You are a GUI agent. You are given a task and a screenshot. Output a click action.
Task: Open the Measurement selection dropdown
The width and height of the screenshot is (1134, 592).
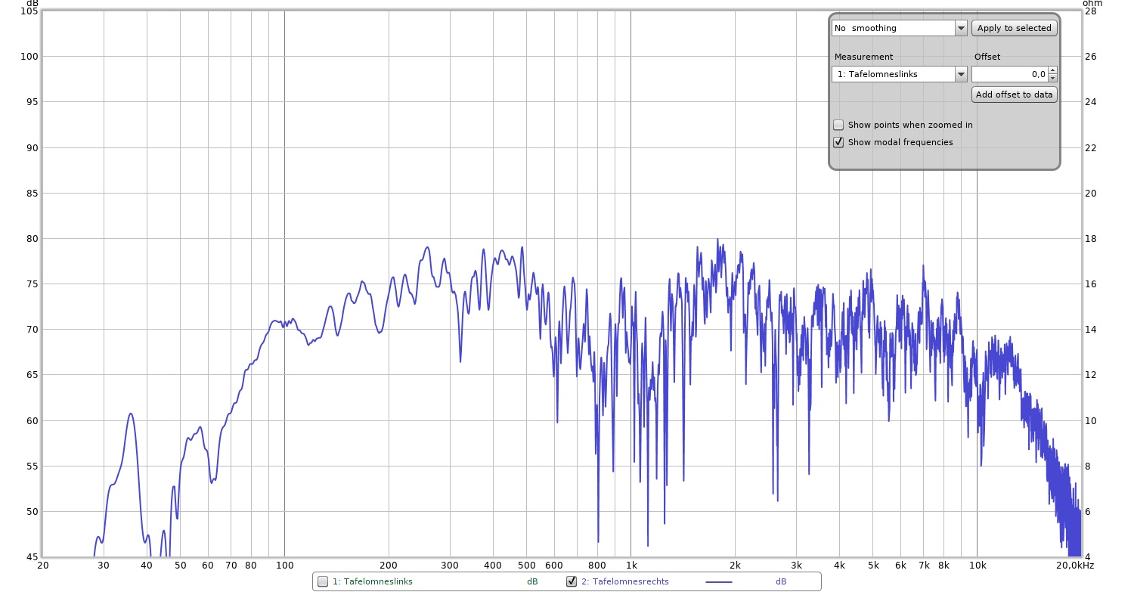point(899,74)
